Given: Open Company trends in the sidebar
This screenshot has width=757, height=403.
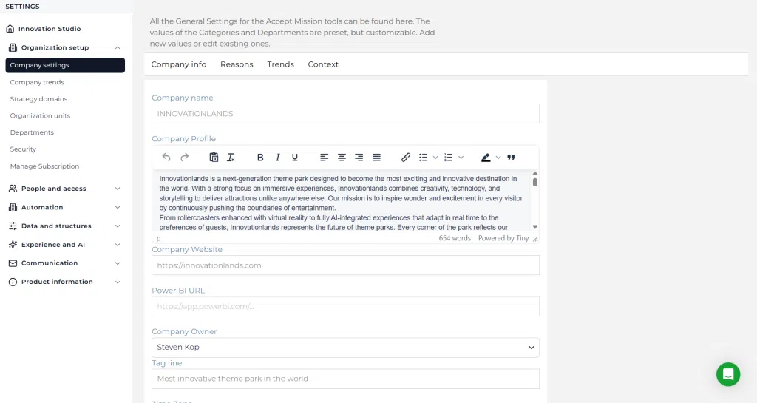Looking at the screenshot, I should 37,82.
